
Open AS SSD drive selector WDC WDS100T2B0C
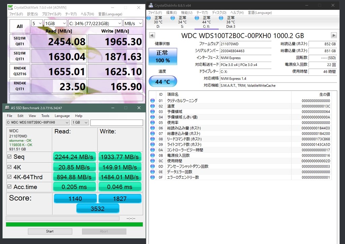click(38, 122)
